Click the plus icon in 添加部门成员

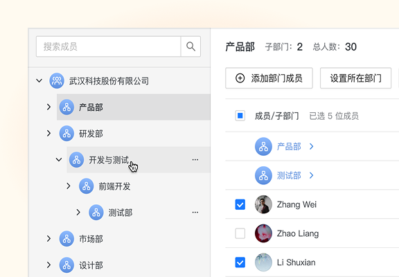point(240,78)
